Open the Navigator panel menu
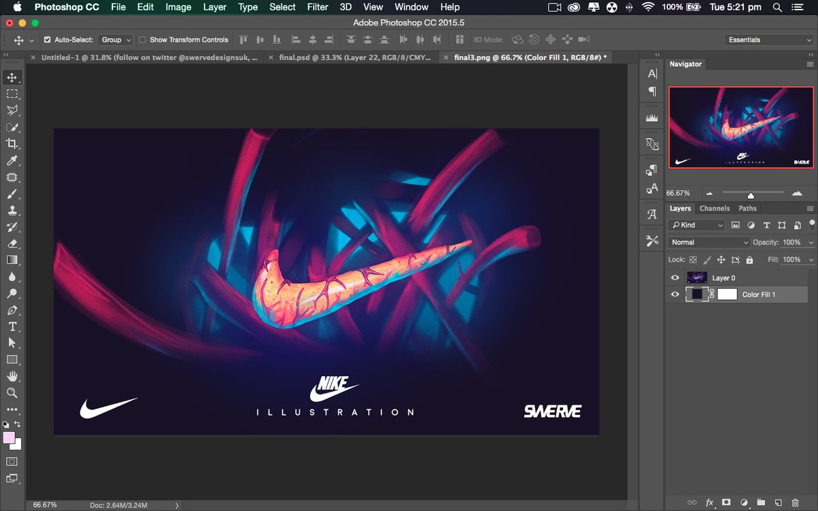818x511 pixels. pyautogui.click(x=810, y=64)
